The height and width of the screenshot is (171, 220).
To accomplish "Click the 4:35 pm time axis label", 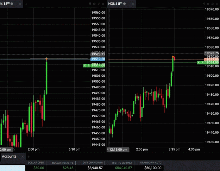I will [194, 150].
